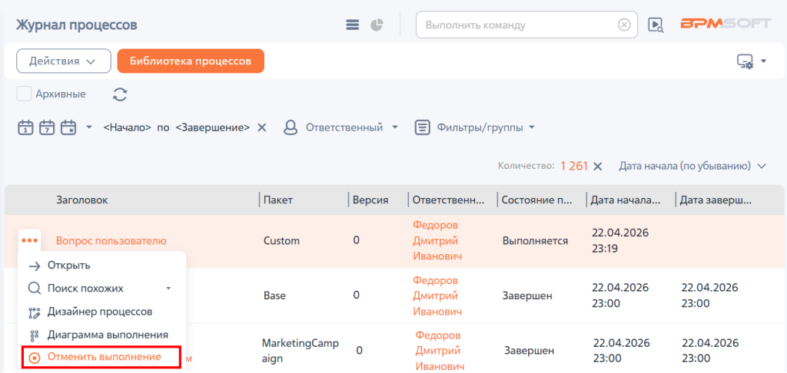Image resolution: width=787 pixels, height=373 pixels.
Task: Clear the record count 1 261
Action: tap(597, 167)
